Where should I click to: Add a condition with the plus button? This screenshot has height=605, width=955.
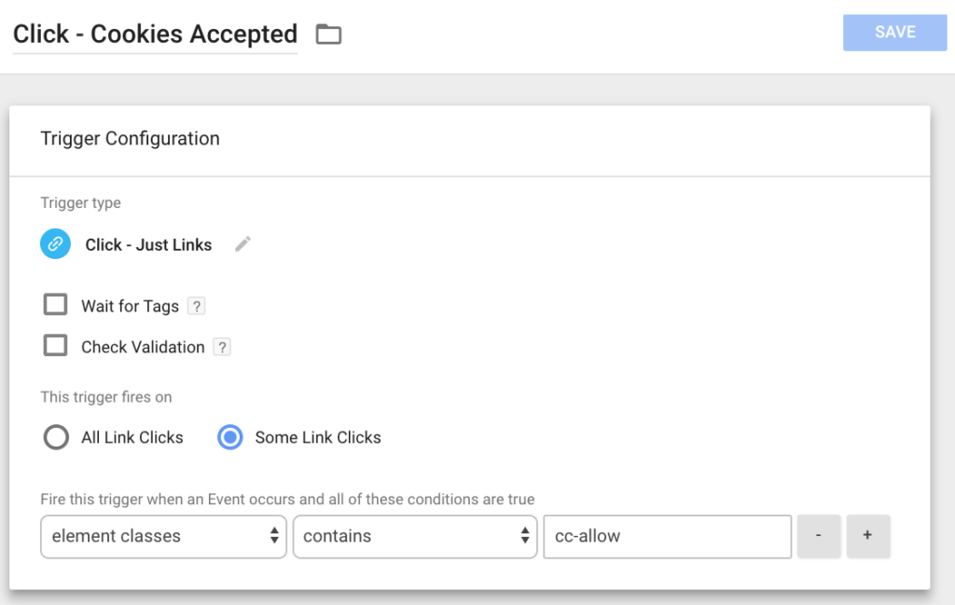[868, 536]
